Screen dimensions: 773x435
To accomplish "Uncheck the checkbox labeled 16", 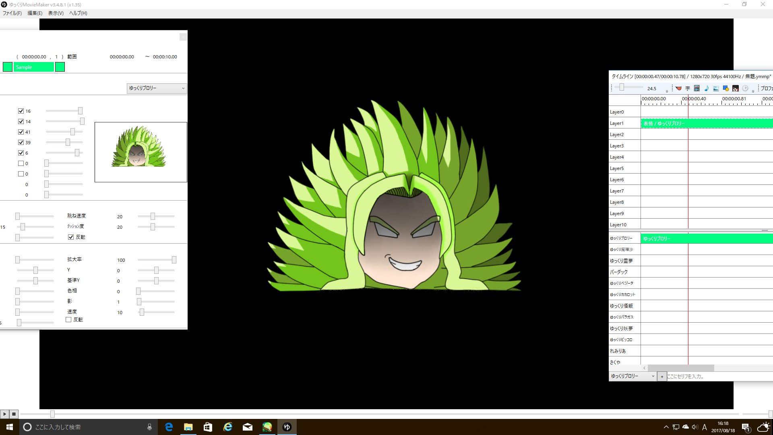I will 21,111.
